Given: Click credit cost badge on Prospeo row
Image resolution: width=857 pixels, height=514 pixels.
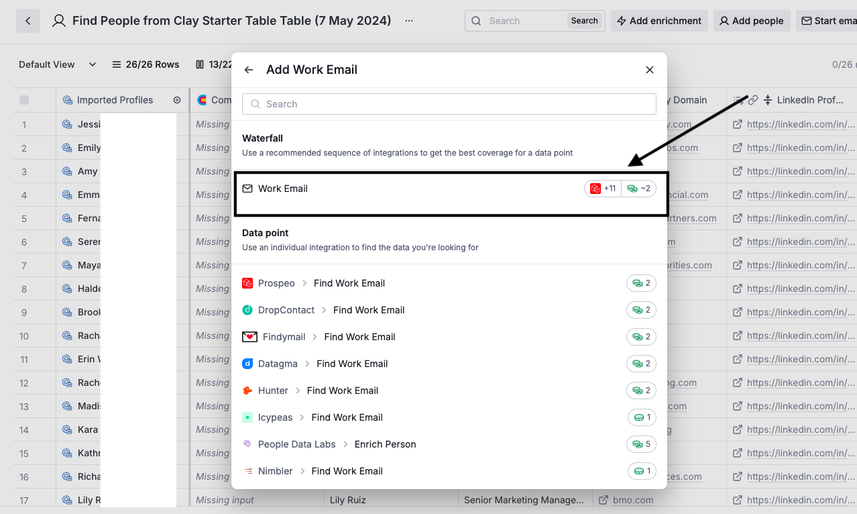Looking at the screenshot, I should (641, 283).
